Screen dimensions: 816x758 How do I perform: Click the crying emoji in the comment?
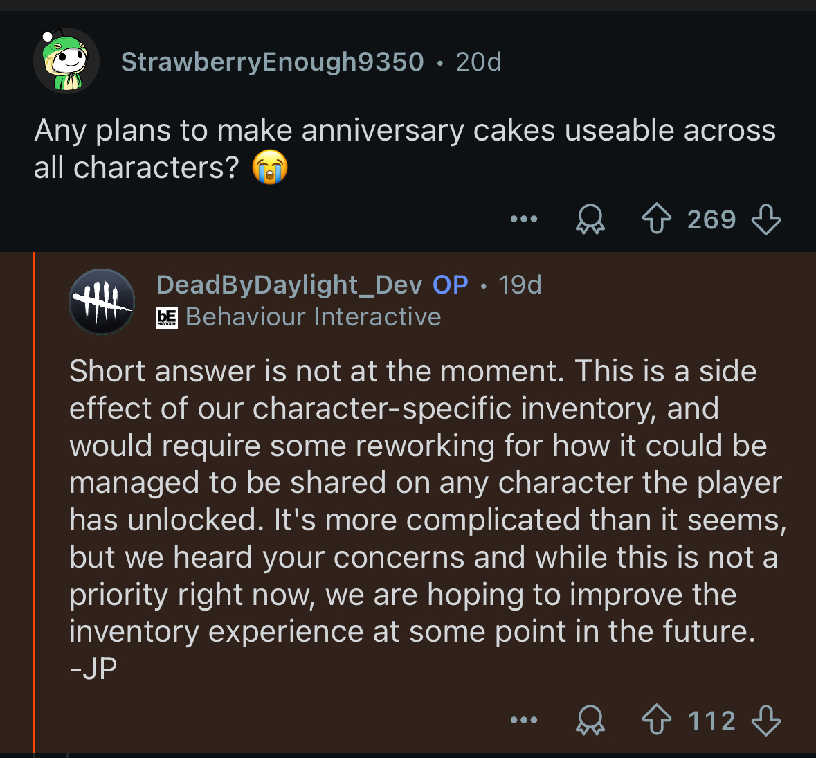[270, 168]
